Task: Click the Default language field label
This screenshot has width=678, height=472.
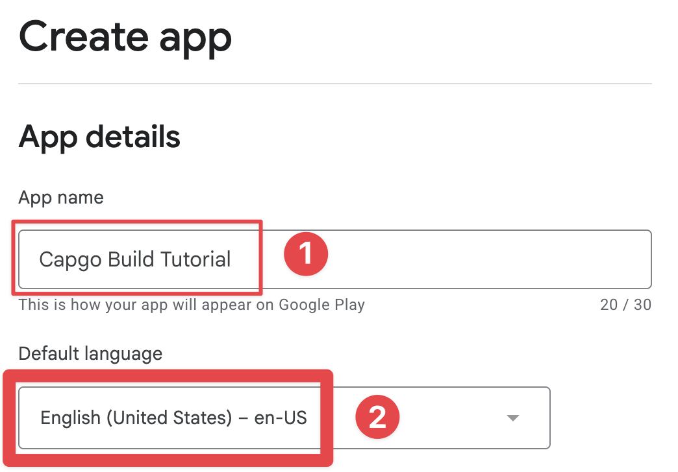Action: 91,353
